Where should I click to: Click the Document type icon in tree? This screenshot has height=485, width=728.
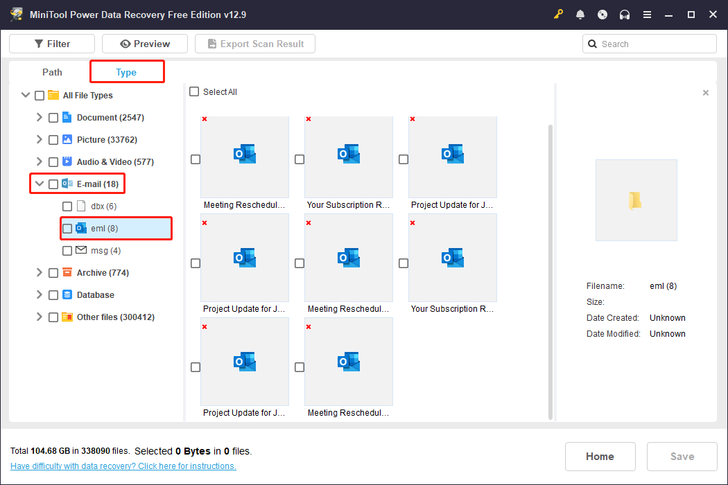[67, 117]
